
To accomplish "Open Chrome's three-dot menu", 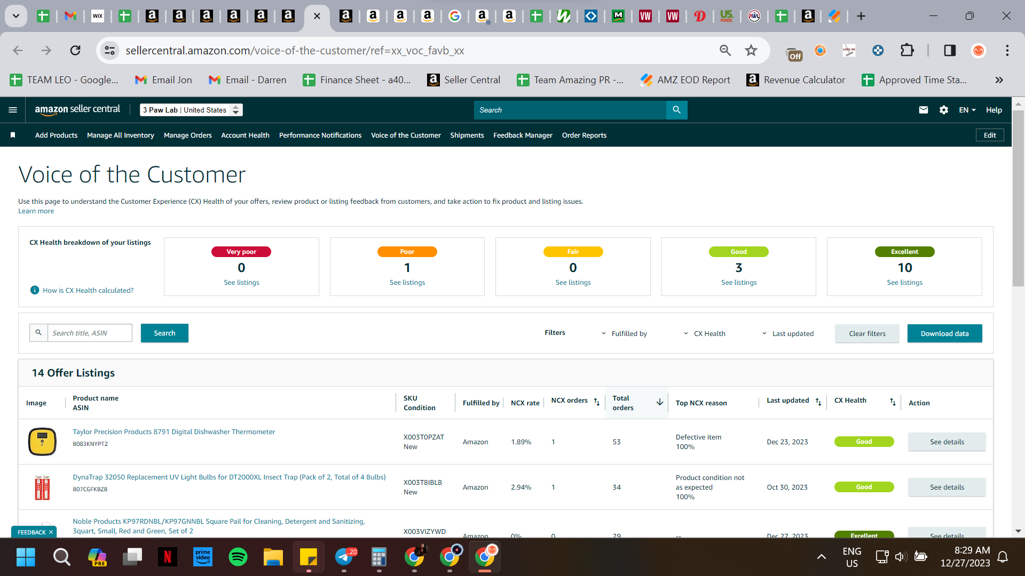I will pos(1007,51).
